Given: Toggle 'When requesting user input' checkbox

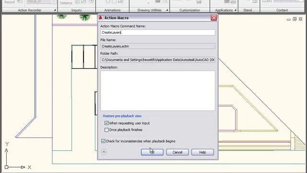Looking at the screenshot, I should 106,123.
